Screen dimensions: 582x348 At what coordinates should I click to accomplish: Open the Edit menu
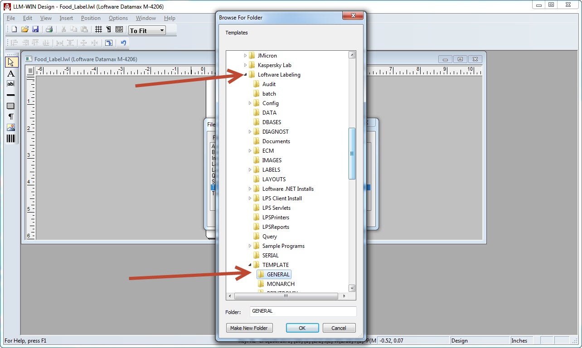point(28,18)
